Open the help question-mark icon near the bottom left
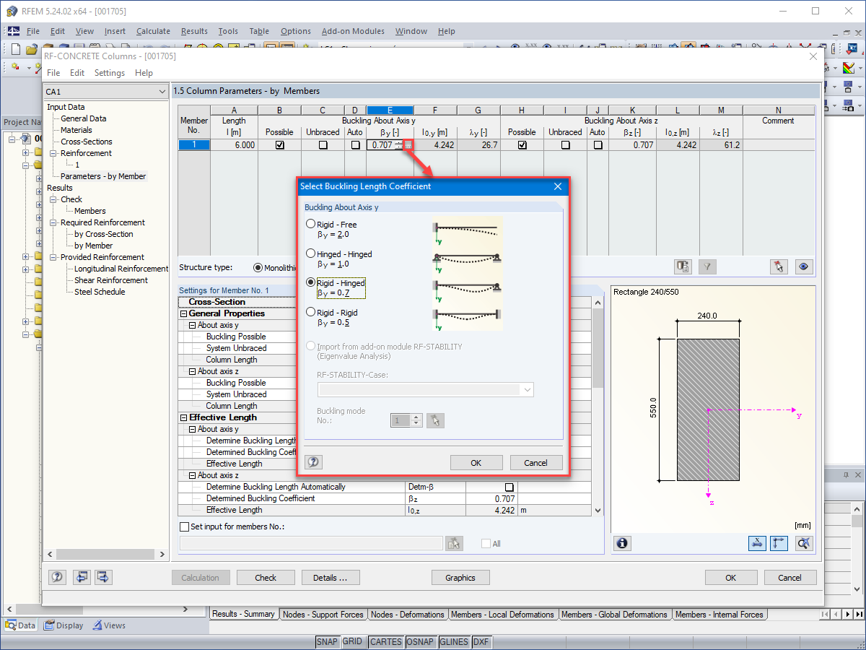Image resolution: width=866 pixels, height=650 pixels. tap(57, 577)
